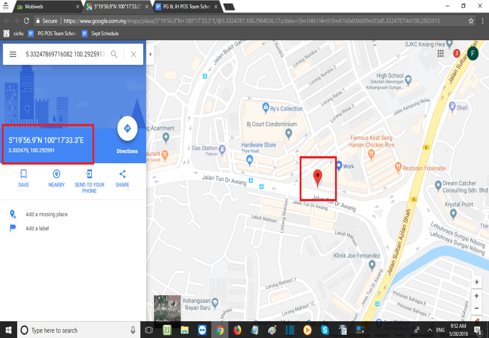Click Dream Catcher Consulting marker
The image size is (489, 338).
click(438, 186)
